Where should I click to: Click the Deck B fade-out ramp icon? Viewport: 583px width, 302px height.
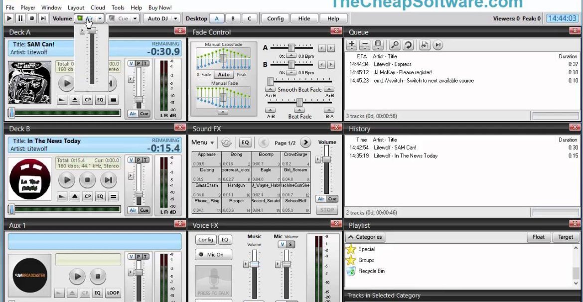pos(62,196)
